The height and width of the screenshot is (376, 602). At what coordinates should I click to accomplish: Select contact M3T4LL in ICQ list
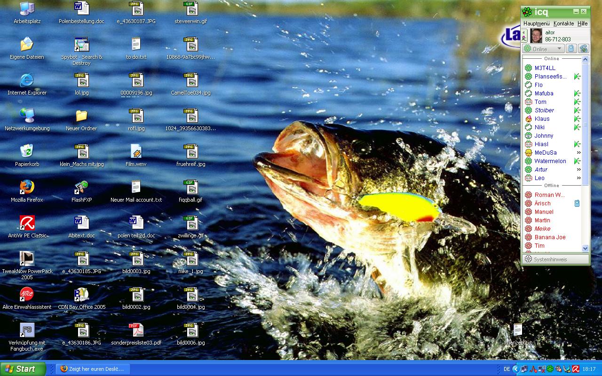coord(545,68)
